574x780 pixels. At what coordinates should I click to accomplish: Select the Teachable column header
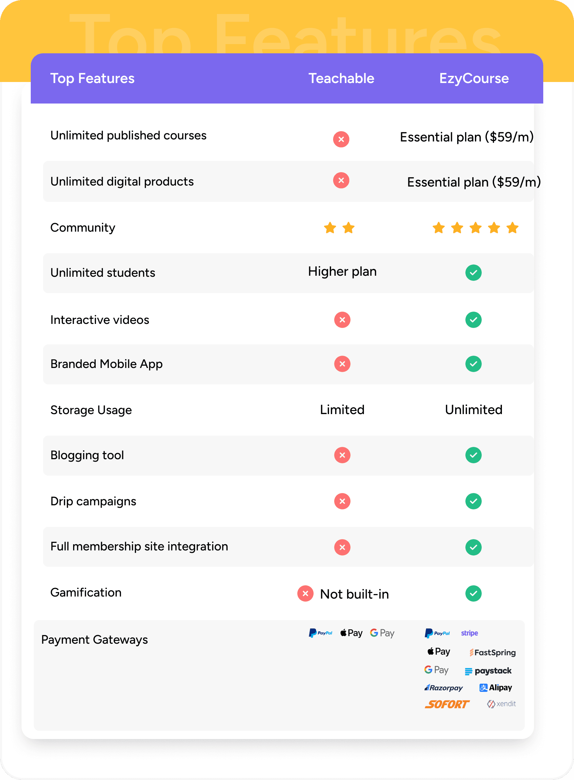click(341, 79)
